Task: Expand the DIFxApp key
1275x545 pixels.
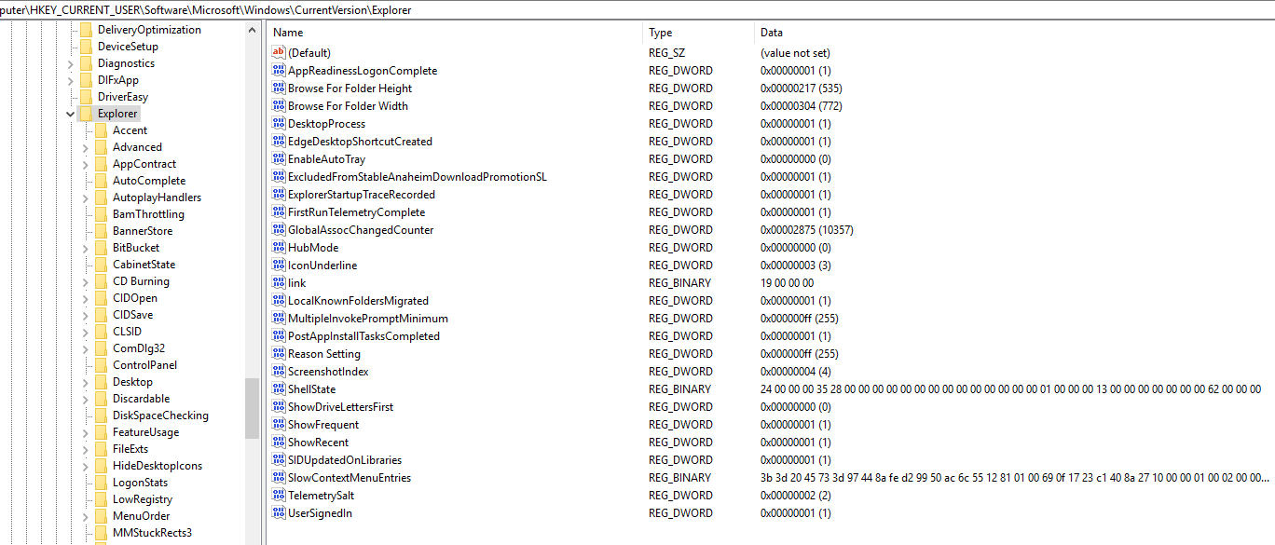Action: pyautogui.click(x=71, y=80)
